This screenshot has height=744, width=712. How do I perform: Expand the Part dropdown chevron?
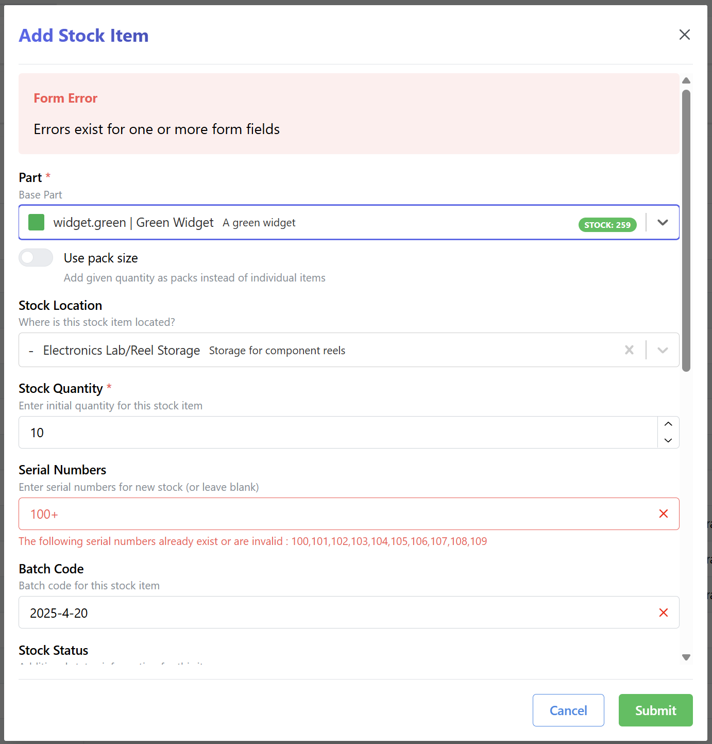(x=663, y=222)
